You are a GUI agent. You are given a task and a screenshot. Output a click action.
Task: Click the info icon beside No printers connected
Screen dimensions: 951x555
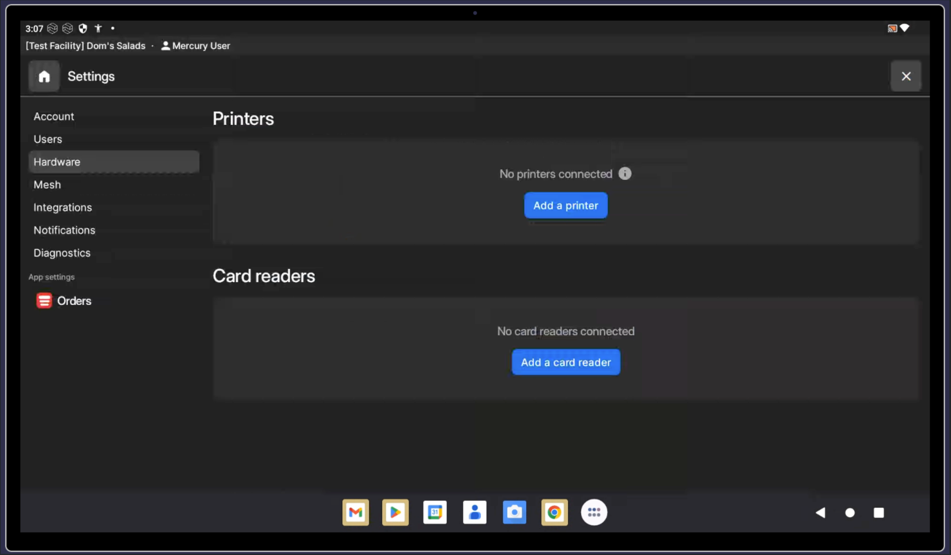coord(625,173)
